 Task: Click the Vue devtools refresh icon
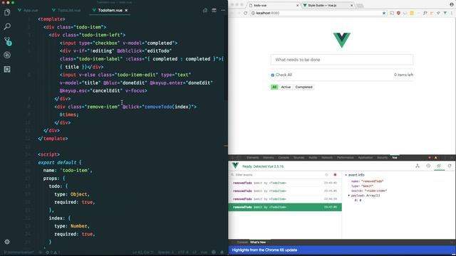coord(450,166)
